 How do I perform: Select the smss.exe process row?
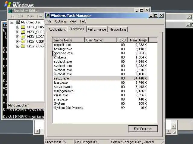click(100, 99)
